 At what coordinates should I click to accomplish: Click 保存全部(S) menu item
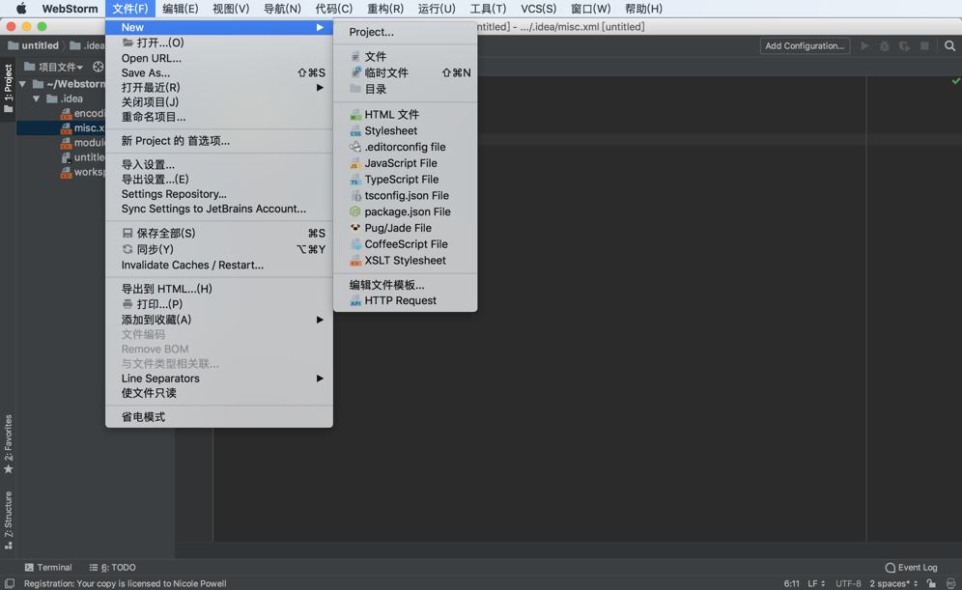pos(219,233)
